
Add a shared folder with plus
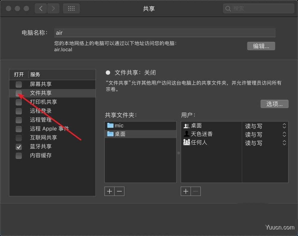[109, 191]
